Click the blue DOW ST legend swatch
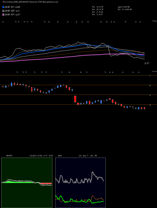 point(3,7)
